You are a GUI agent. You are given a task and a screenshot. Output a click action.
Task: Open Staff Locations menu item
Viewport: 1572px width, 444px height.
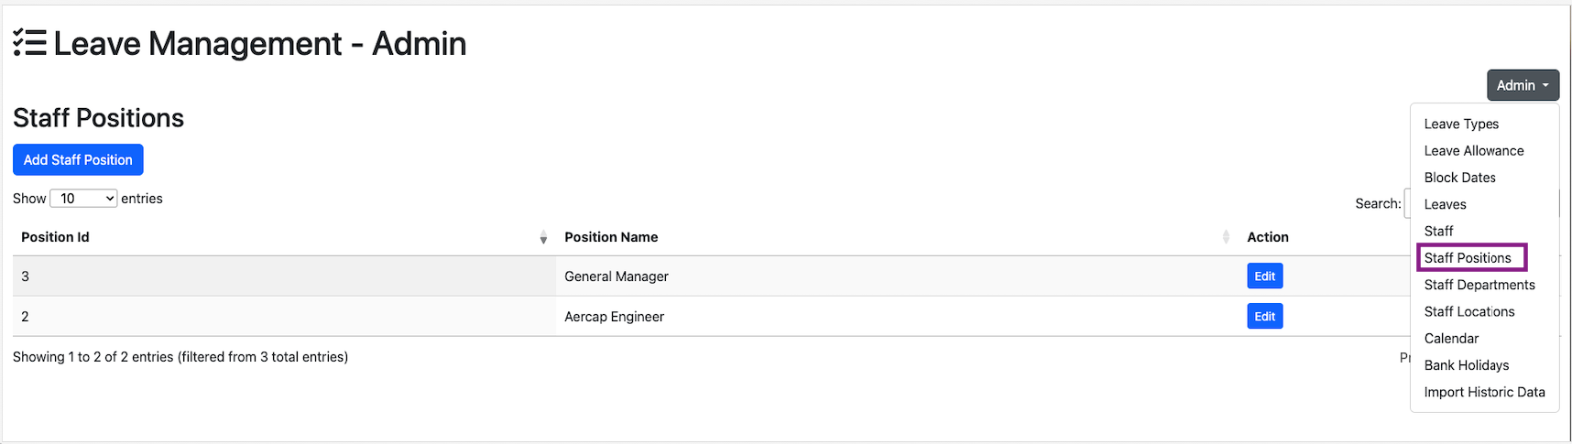(1468, 311)
